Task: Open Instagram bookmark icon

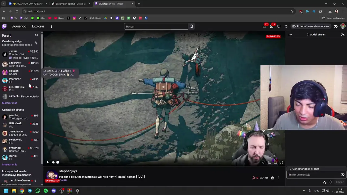Action: point(74,18)
